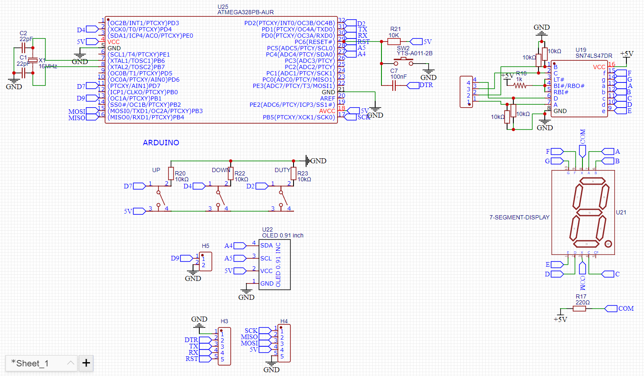This screenshot has width=644, height=376.
Task: Select the UP button resistor R20
Action: tap(171, 173)
